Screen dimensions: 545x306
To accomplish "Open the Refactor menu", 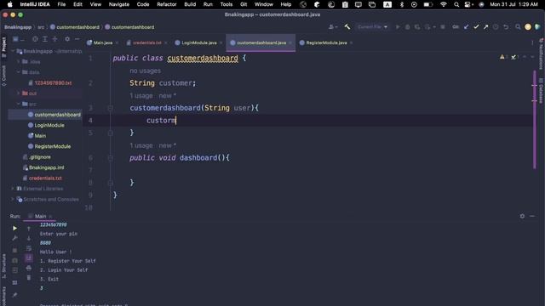I will [167, 4].
